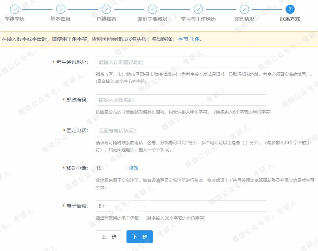Click the blue 下一步 button
The width and height of the screenshot is (318, 251).
(139, 236)
